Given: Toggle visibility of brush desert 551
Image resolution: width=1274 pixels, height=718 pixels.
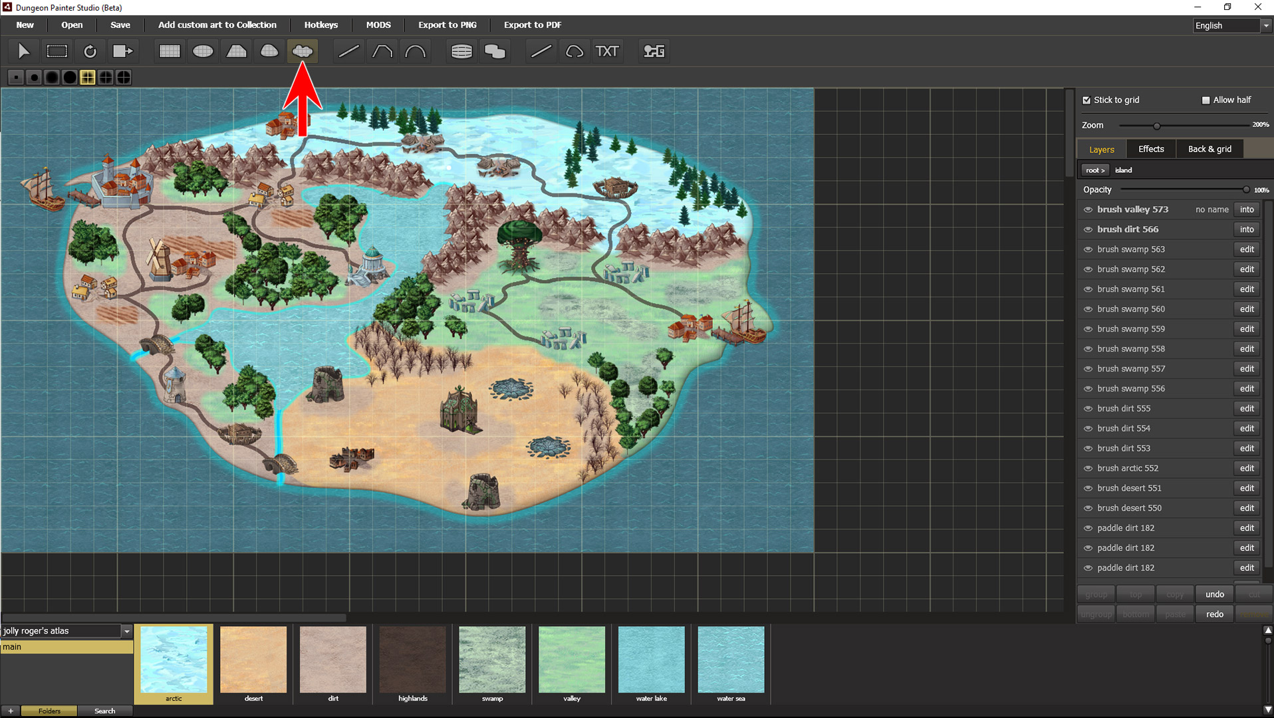Looking at the screenshot, I should tap(1088, 489).
